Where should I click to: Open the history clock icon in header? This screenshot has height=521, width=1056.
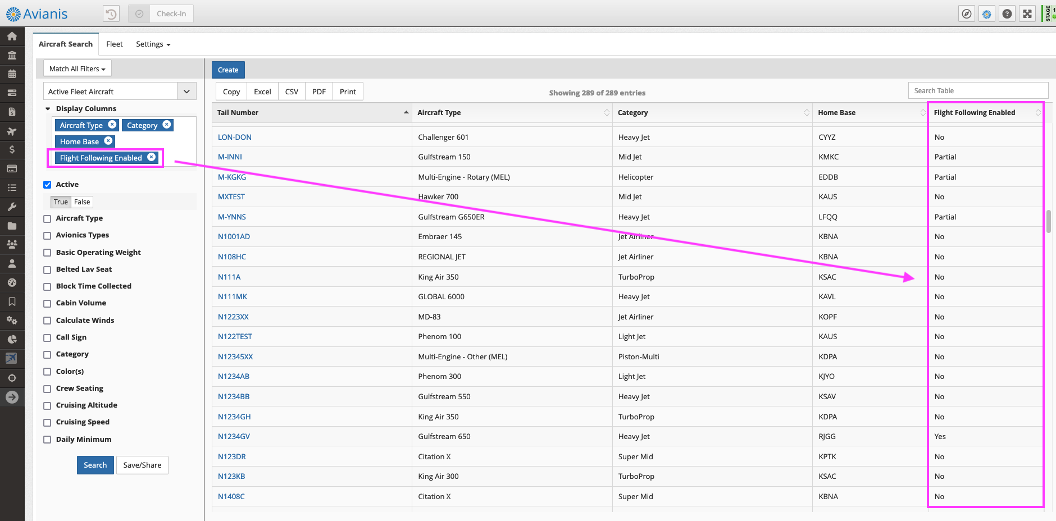click(111, 13)
